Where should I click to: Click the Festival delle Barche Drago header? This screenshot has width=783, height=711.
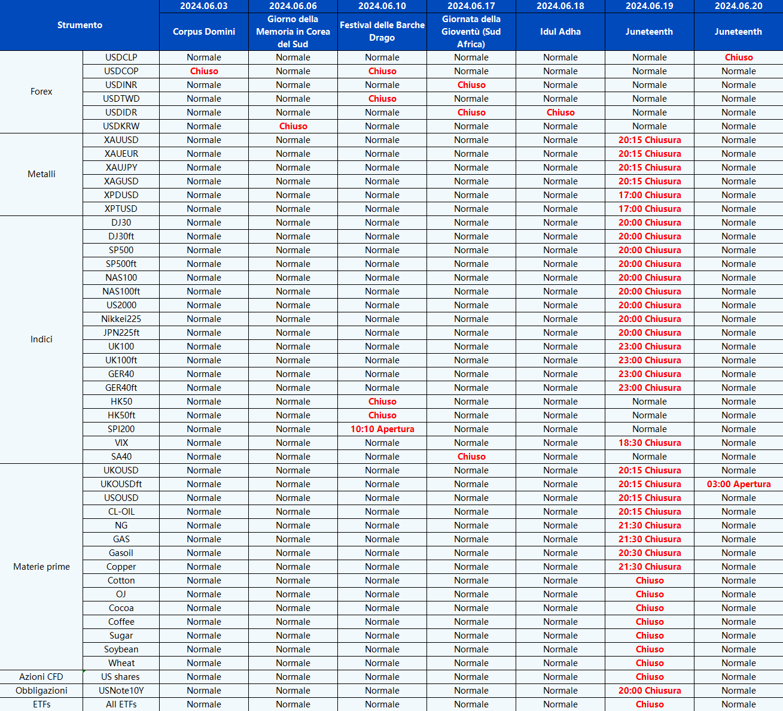click(382, 32)
